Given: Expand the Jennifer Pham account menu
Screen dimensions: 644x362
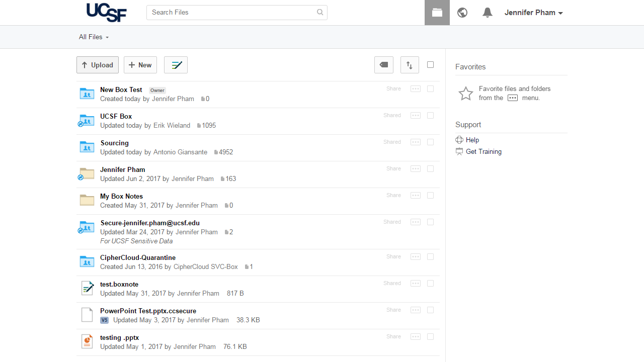Looking at the screenshot, I should pyautogui.click(x=533, y=13).
